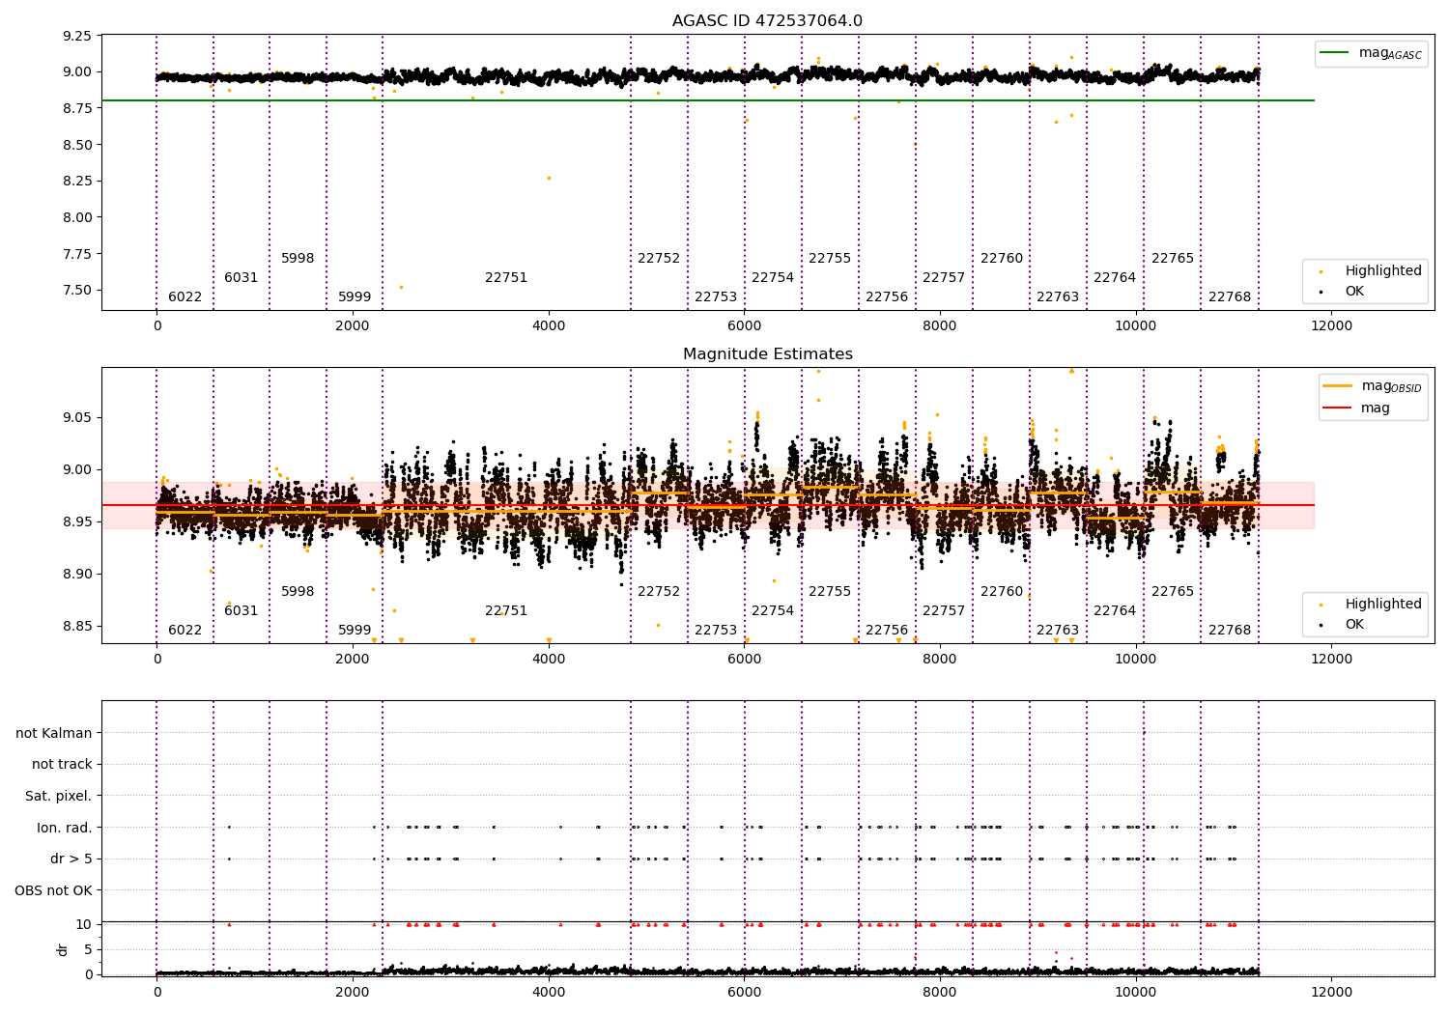Image resolution: width=1449 pixels, height=1014 pixels.
Task: Select the "Highlighted" legend entry in middle plot
Action: coord(1372,605)
